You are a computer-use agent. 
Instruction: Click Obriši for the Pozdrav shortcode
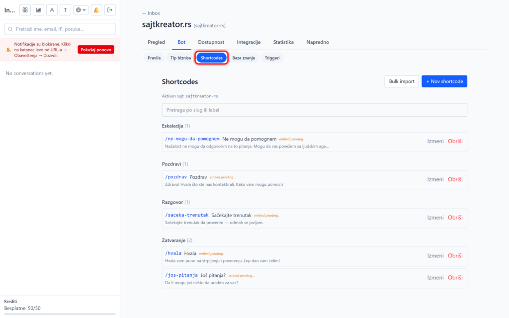click(x=455, y=179)
